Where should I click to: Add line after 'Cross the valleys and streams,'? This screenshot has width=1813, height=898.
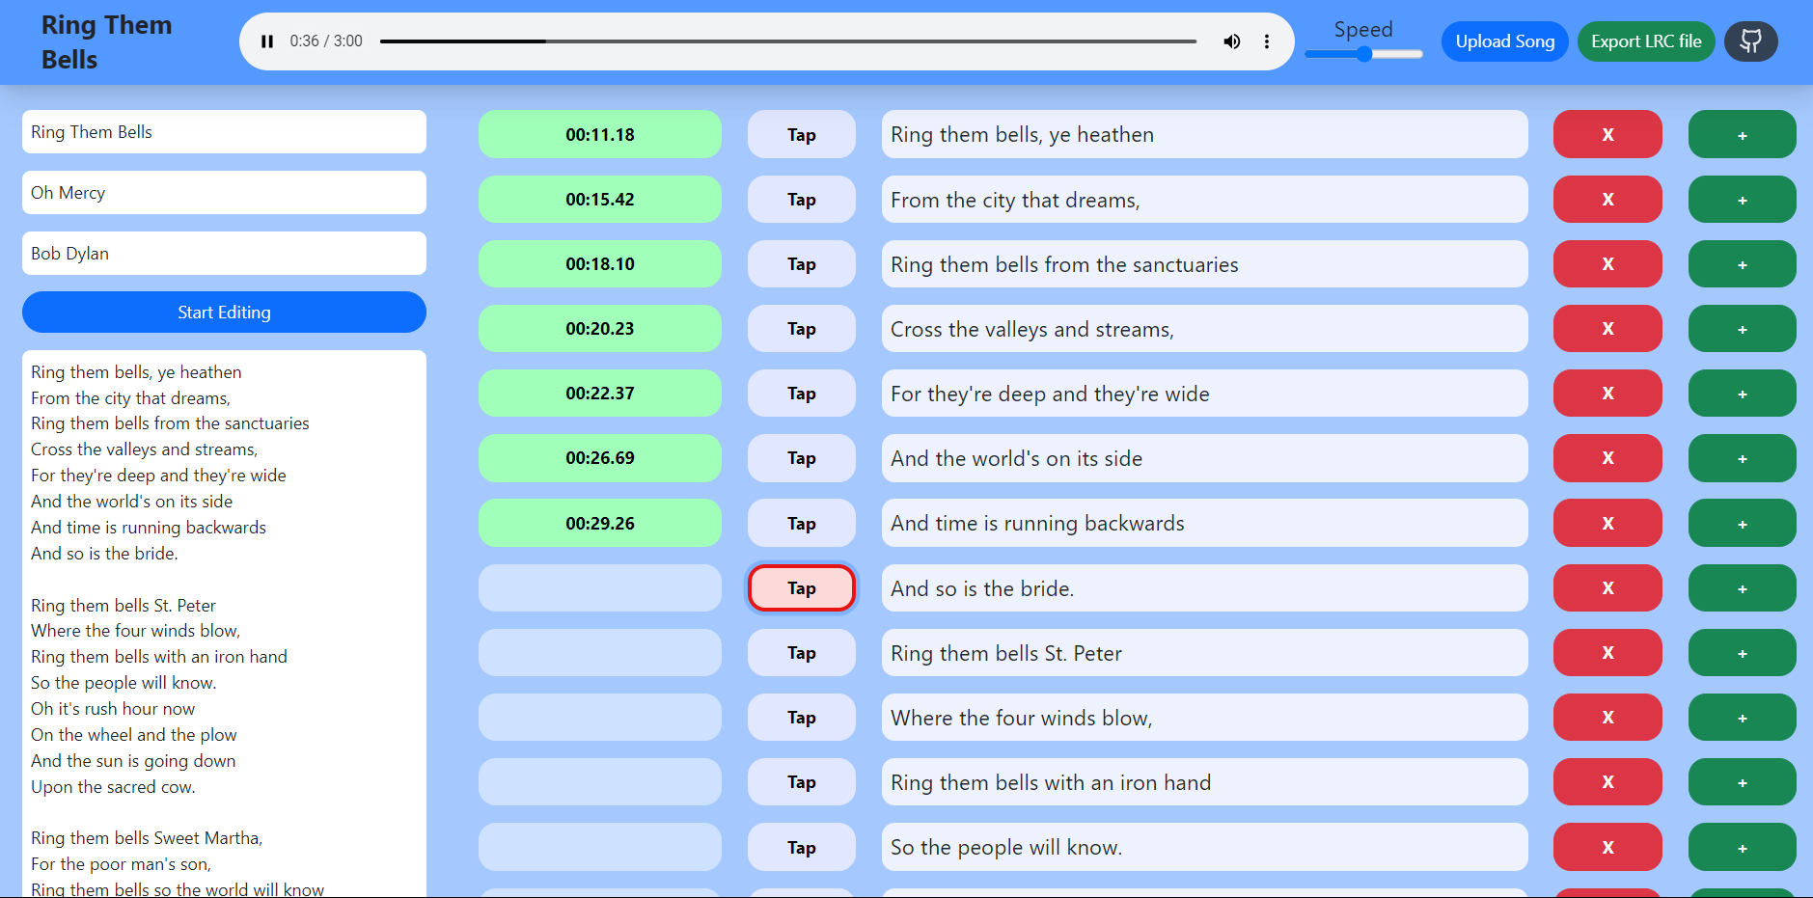[x=1743, y=328]
